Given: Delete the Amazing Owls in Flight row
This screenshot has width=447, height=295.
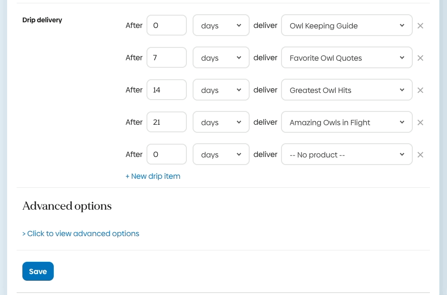Looking at the screenshot, I should 420,122.
